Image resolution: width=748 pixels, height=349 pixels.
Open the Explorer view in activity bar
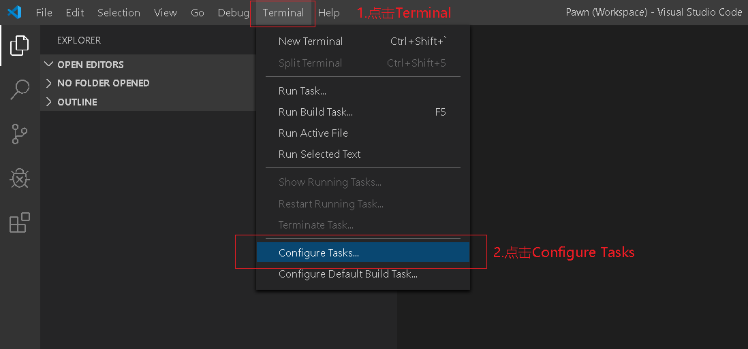tap(20, 45)
